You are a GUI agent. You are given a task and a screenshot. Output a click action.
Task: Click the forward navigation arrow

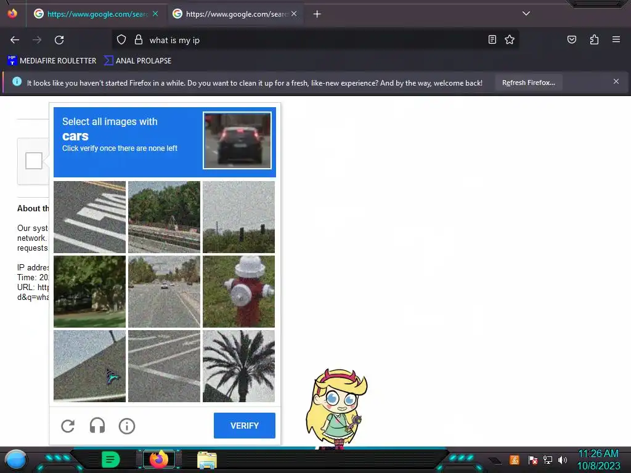coord(37,40)
